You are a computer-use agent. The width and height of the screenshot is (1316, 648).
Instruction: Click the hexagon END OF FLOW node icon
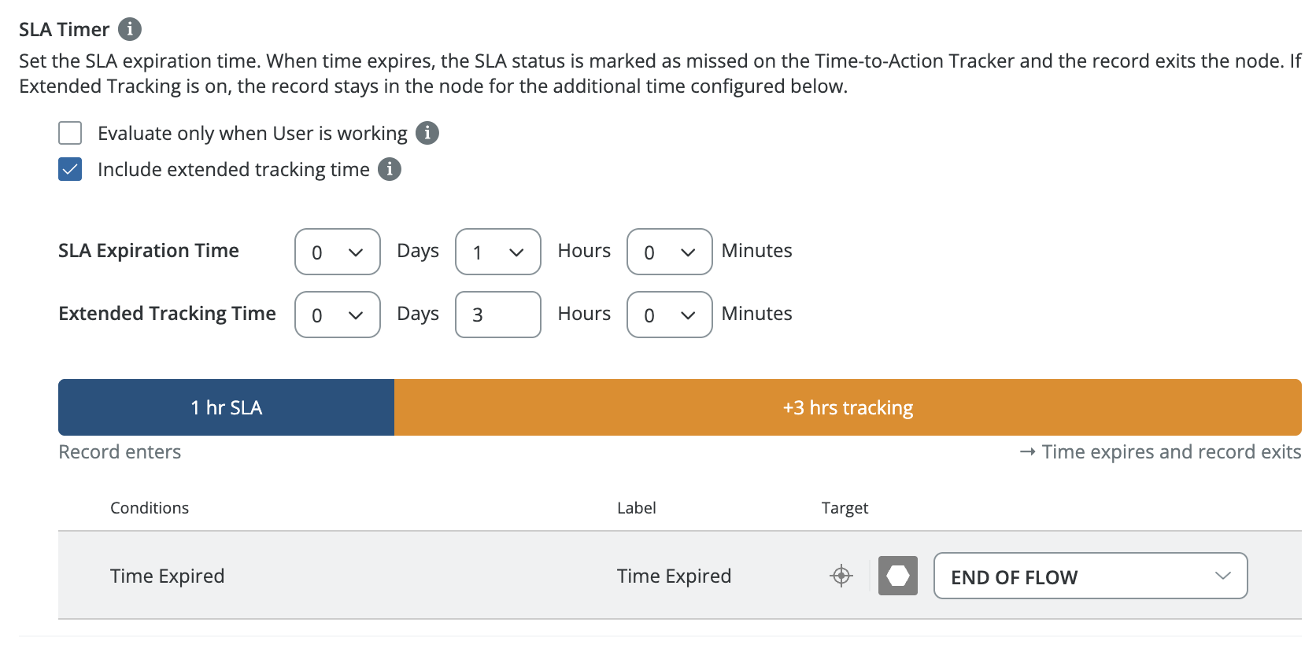pyautogui.click(x=898, y=576)
